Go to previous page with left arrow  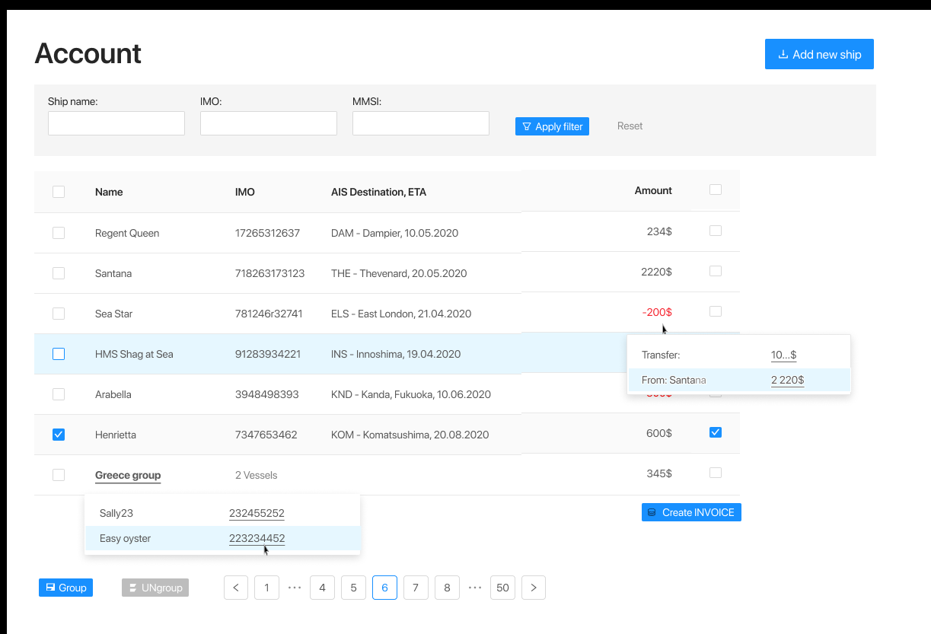[236, 588]
